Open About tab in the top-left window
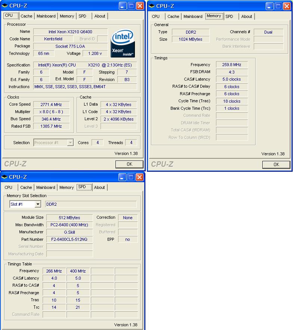 point(100,16)
